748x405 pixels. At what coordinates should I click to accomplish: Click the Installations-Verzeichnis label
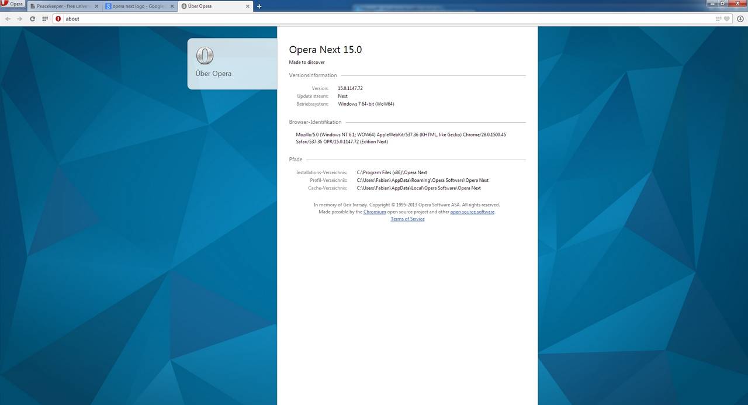pos(322,172)
